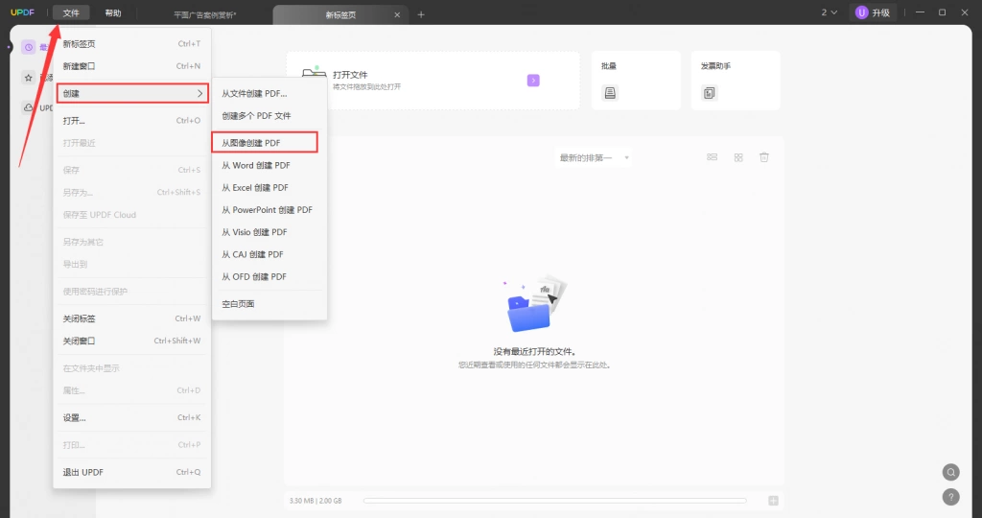The width and height of the screenshot is (982, 518).
Task: Switch to the 平面广告案例赏析 tab
Action: tap(205, 14)
